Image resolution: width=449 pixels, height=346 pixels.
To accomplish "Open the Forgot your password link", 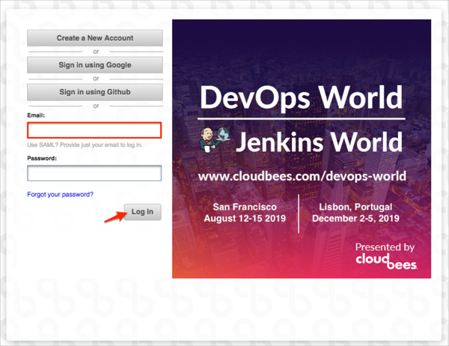I will 60,195.
